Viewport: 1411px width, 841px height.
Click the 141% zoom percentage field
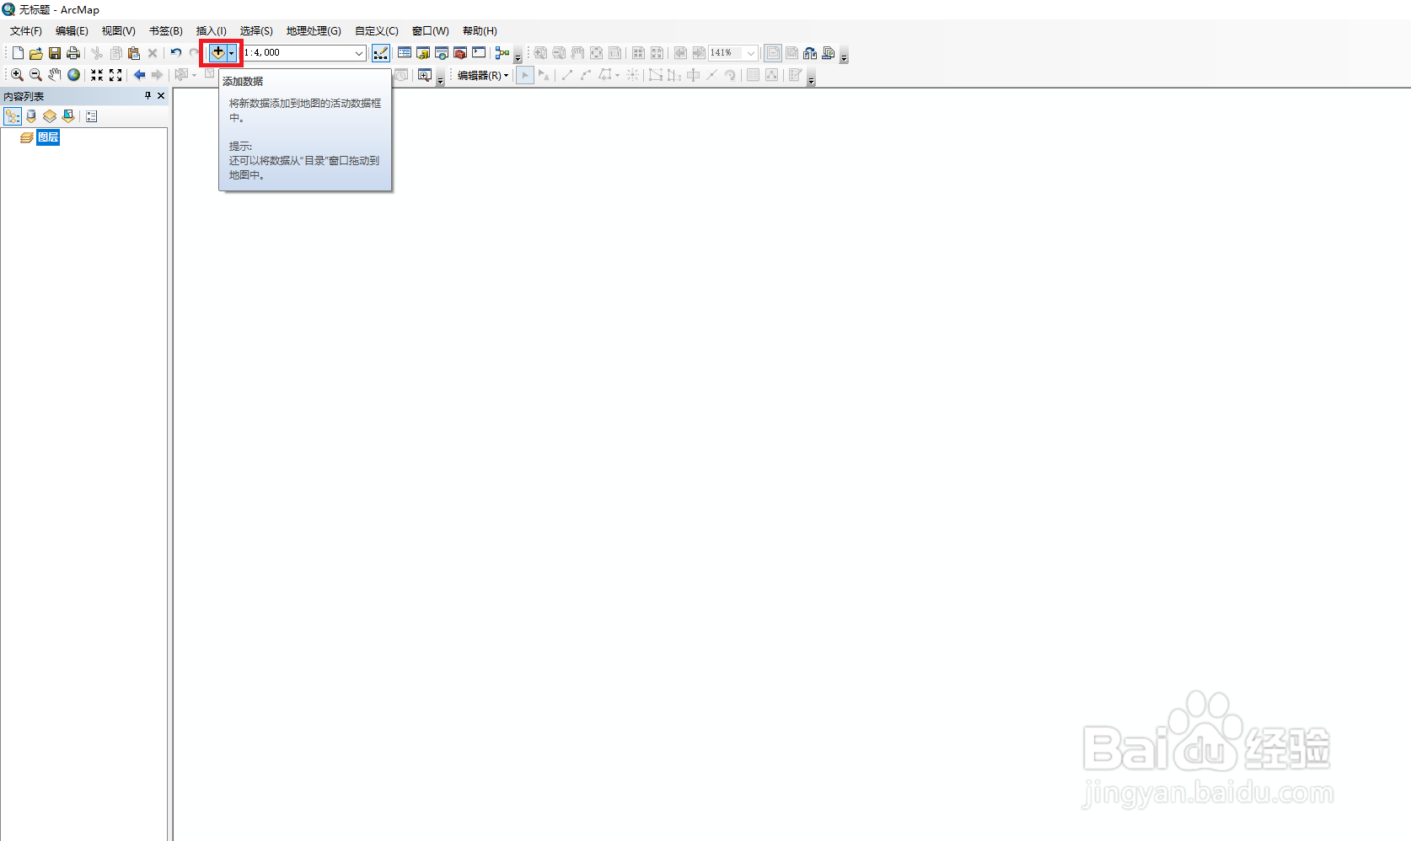pyautogui.click(x=726, y=53)
